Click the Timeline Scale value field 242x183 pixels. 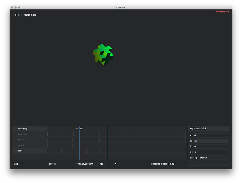point(177,164)
